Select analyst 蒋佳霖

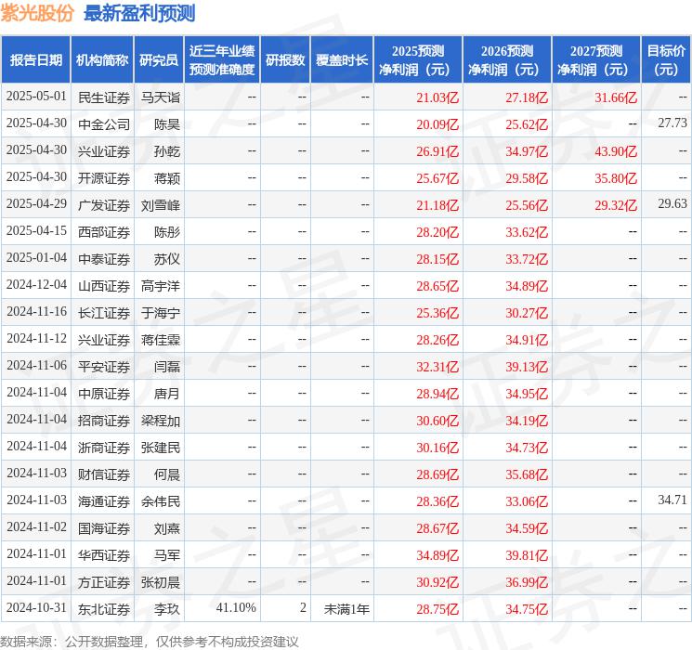(x=160, y=339)
